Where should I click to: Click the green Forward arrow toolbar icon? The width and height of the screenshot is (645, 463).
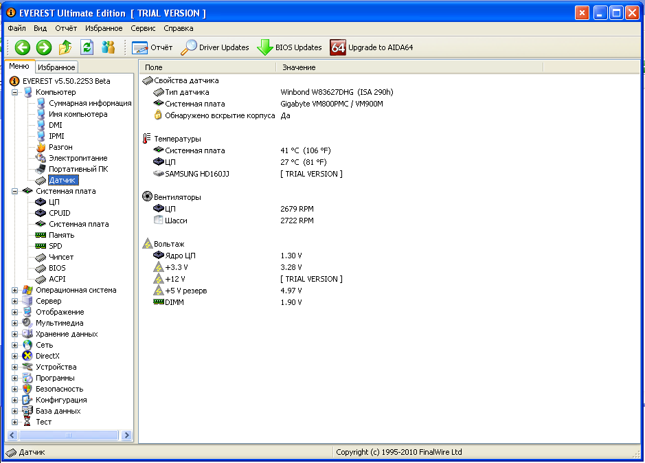(44, 47)
